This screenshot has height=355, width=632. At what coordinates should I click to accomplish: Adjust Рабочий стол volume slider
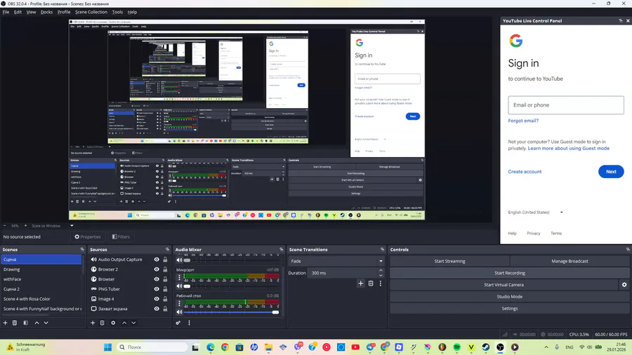(x=231, y=312)
